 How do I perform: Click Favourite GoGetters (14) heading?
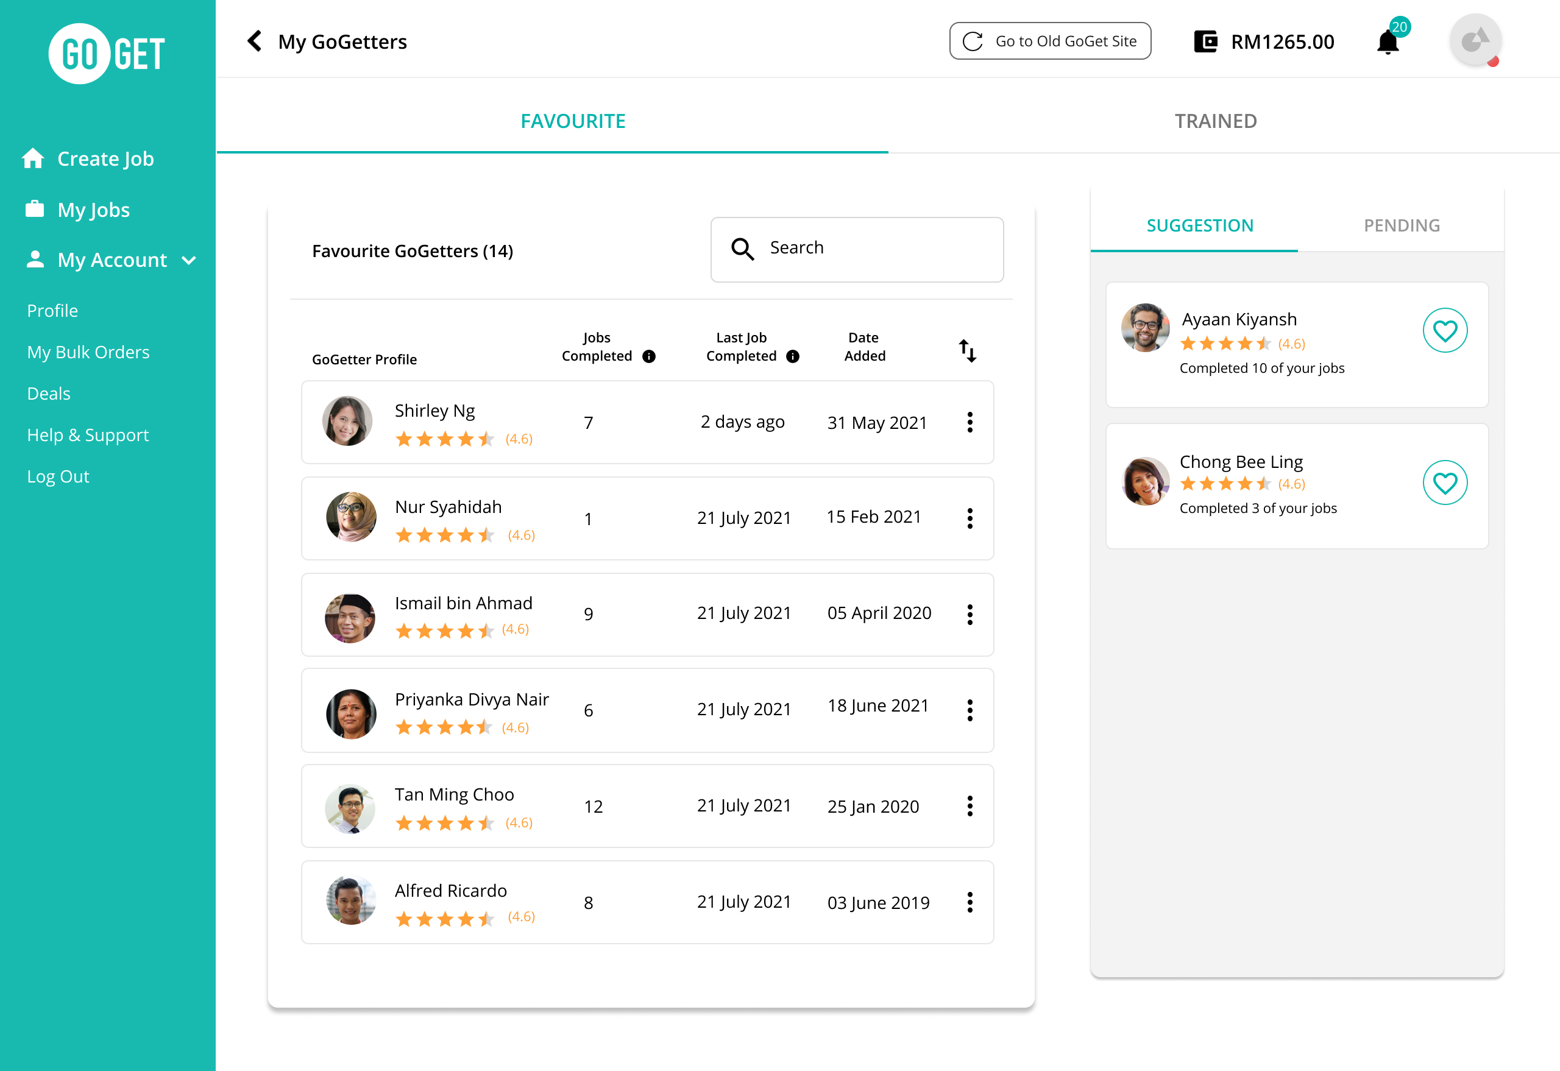coord(413,250)
